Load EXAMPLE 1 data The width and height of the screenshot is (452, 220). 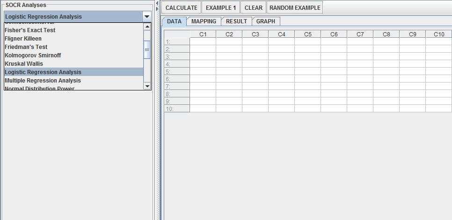coord(221,8)
